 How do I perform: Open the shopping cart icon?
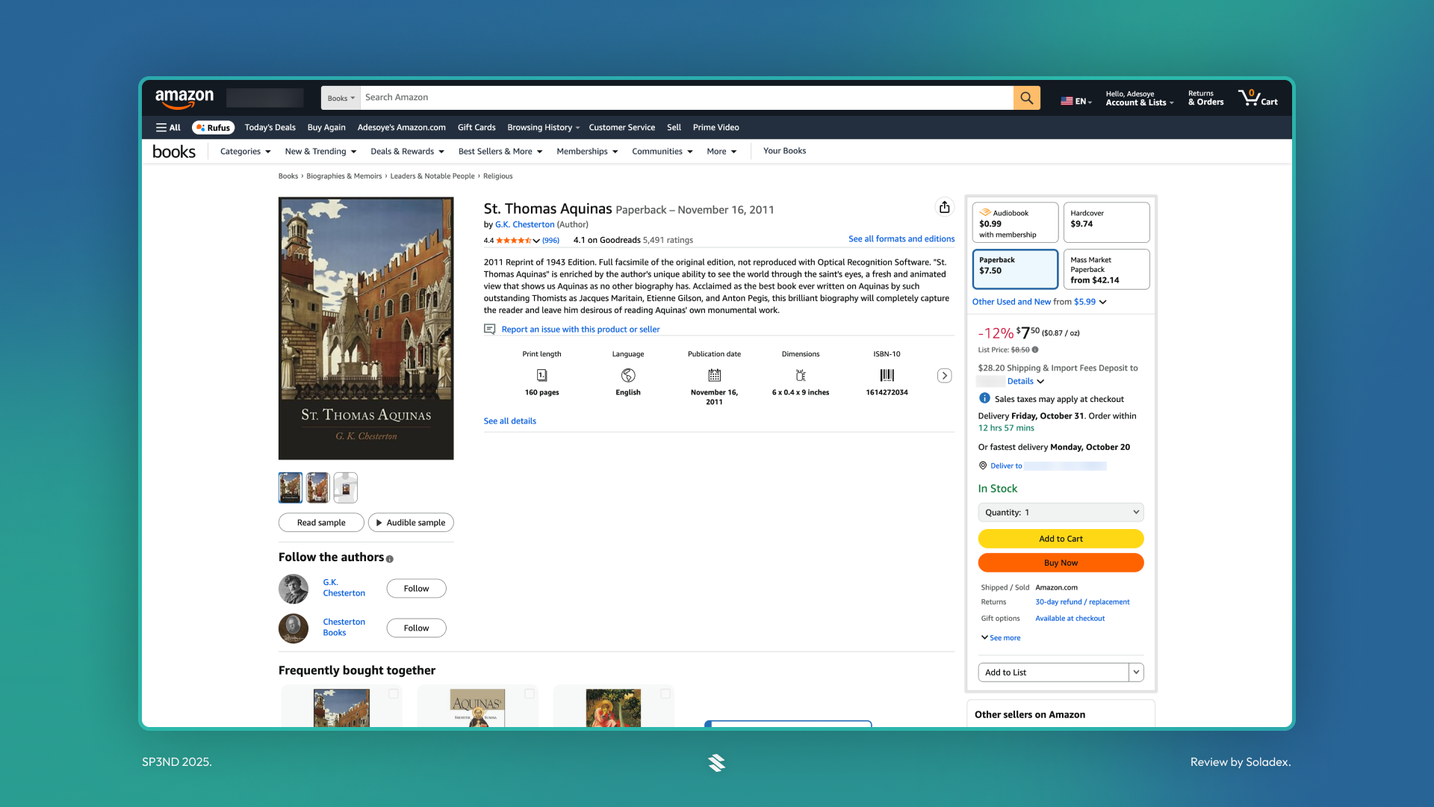[x=1257, y=98]
